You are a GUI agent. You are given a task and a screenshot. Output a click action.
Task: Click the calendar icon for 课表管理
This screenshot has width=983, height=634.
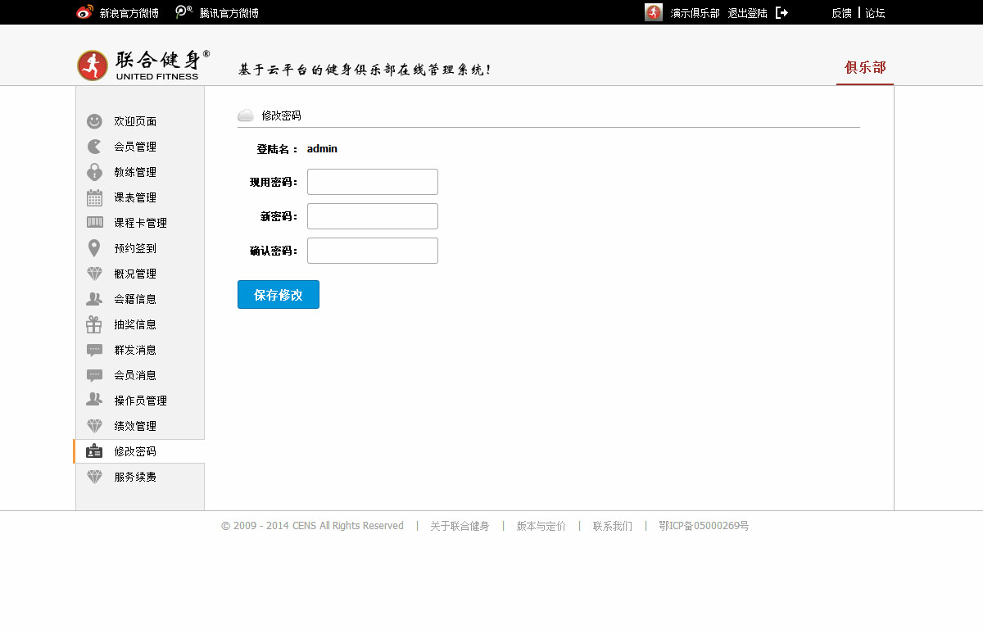[94, 197]
